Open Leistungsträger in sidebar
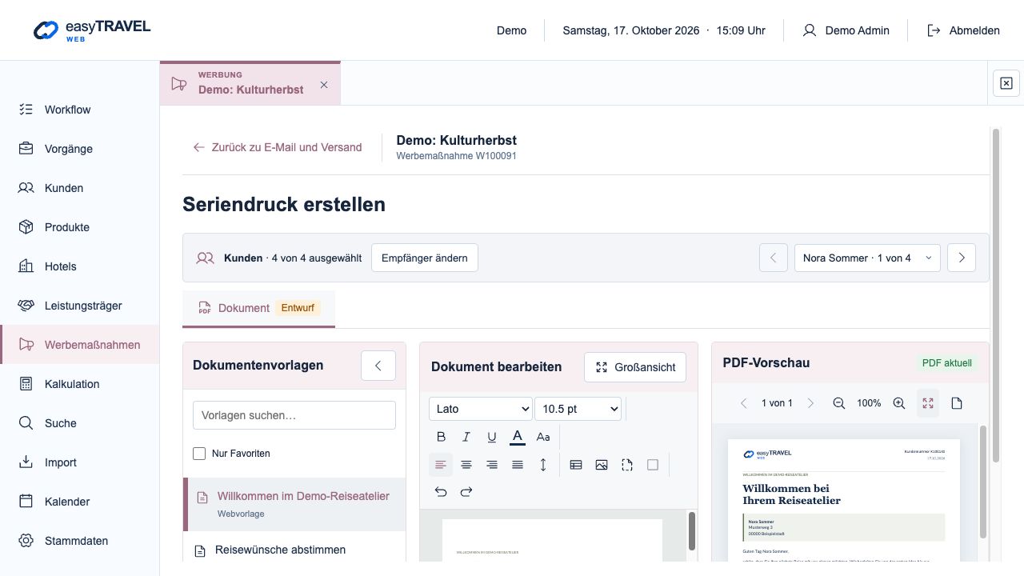 80,306
